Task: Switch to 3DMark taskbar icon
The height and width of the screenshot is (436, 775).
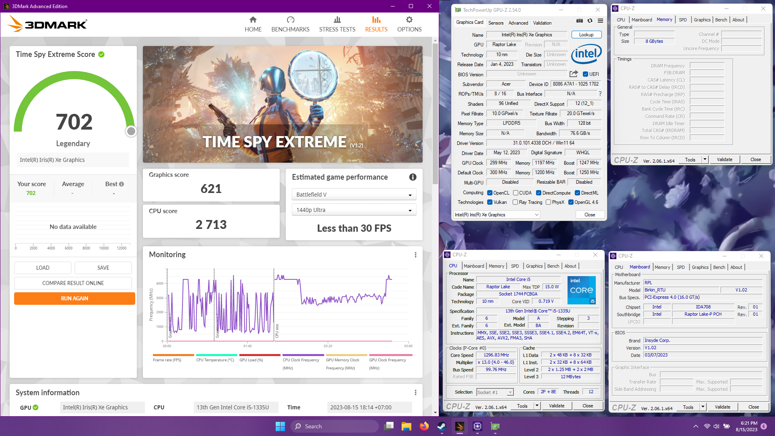Action: point(460,426)
